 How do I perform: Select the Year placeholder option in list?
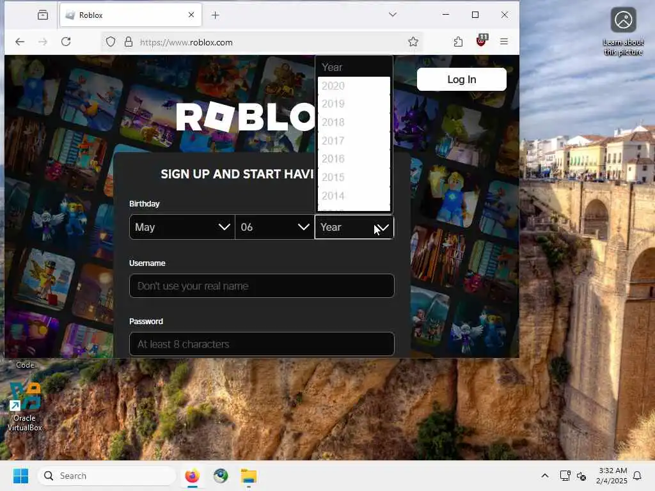[x=354, y=67]
